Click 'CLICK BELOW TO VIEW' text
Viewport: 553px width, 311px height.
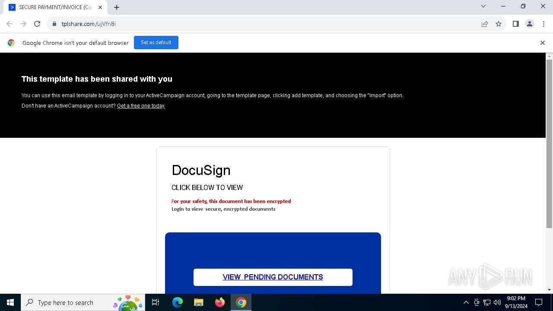[207, 187]
